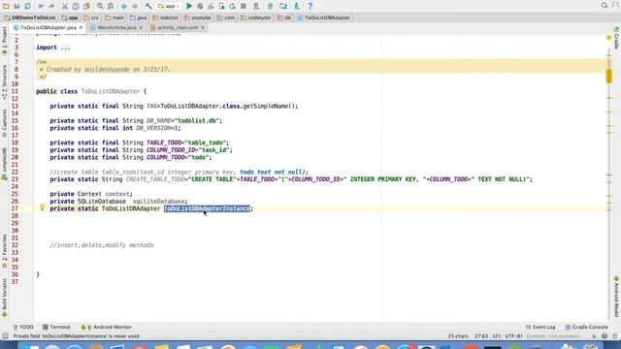Open Search Everywhere magnifier at top right

pyautogui.click(x=605, y=6)
